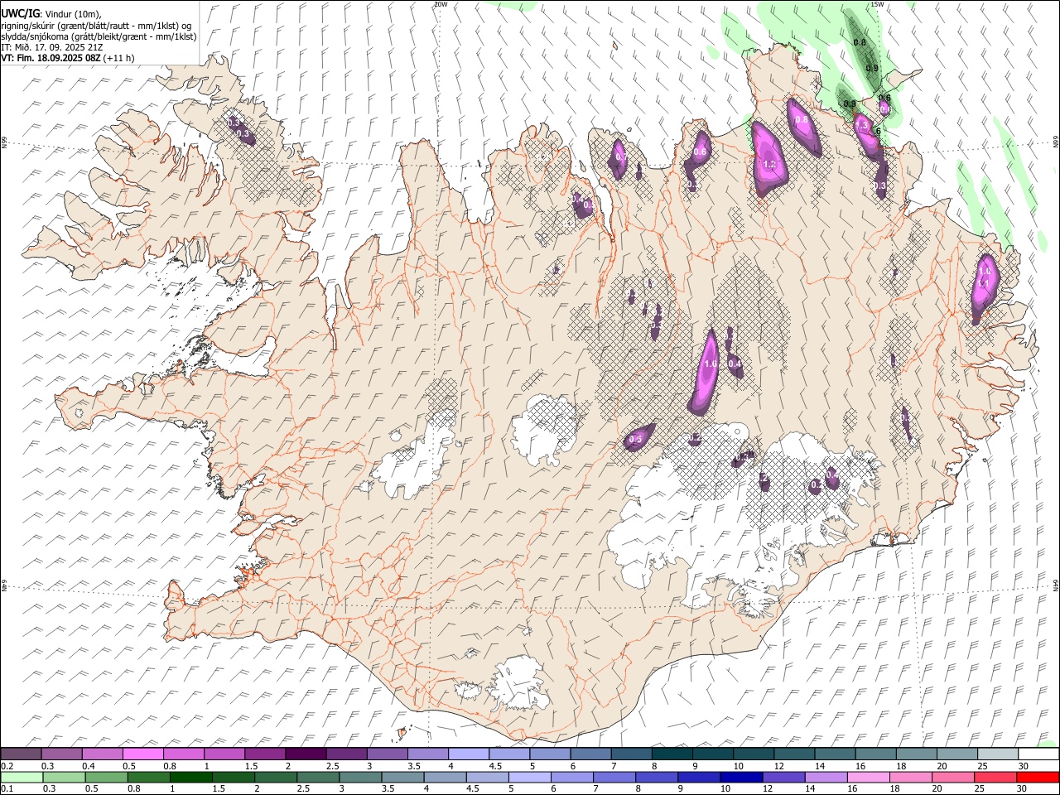
Task: Select darkest green swatch labeled 1 in lower legend
Action: (x=191, y=778)
